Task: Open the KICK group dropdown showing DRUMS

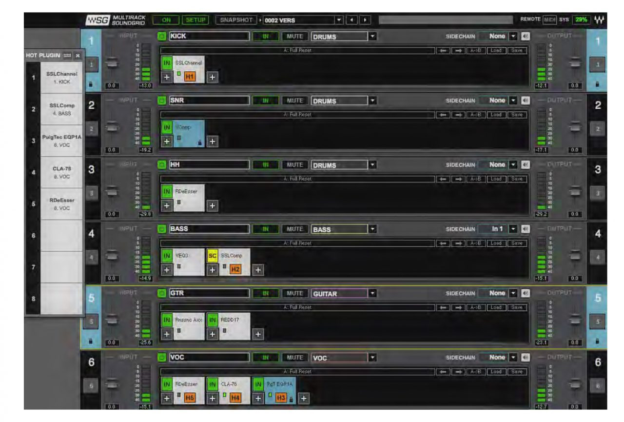Action: pyautogui.click(x=373, y=37)
